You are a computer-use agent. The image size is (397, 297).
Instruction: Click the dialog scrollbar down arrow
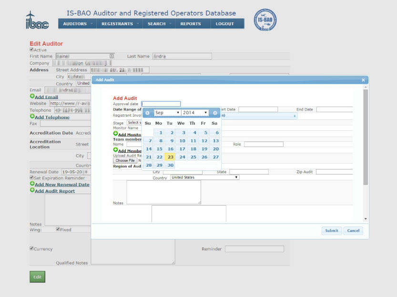[x=366, y=218]
